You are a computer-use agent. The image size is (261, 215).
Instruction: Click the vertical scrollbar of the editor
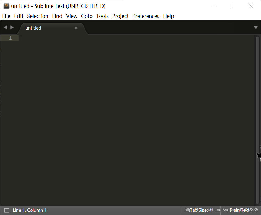pos(257,120)
